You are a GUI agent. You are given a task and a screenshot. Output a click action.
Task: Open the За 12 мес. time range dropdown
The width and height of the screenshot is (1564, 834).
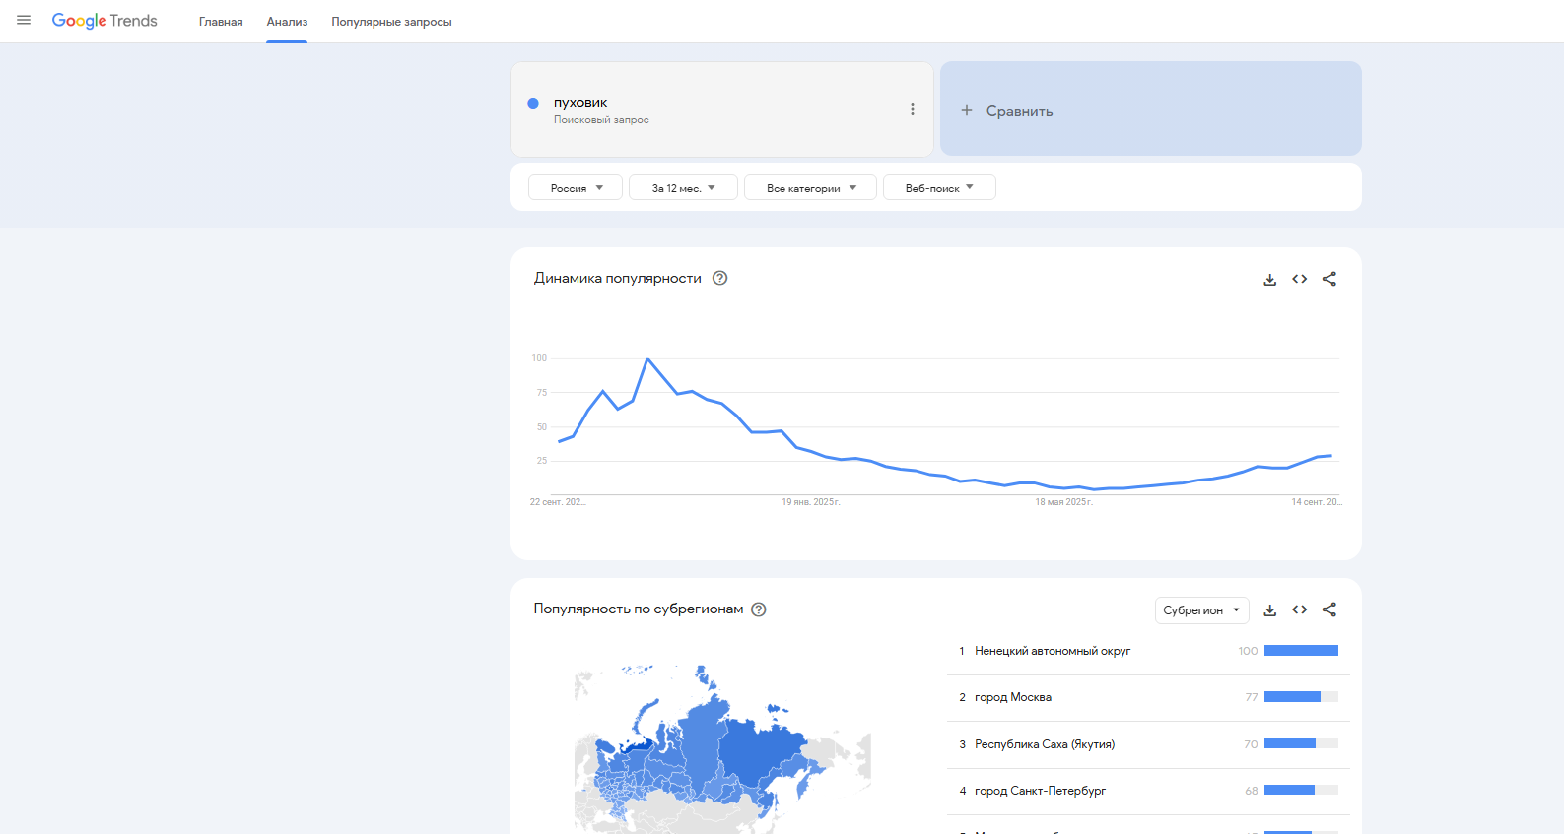click(x=683, y=188)
